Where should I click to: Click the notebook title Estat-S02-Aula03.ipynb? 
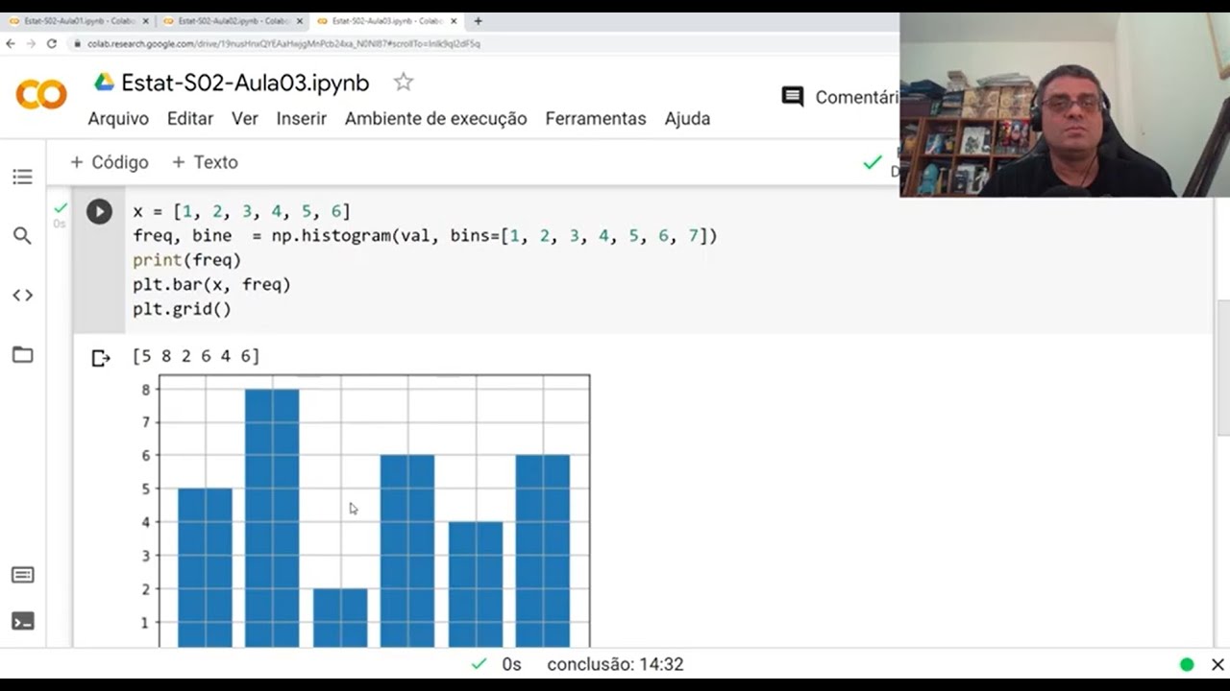coord(245,83)
